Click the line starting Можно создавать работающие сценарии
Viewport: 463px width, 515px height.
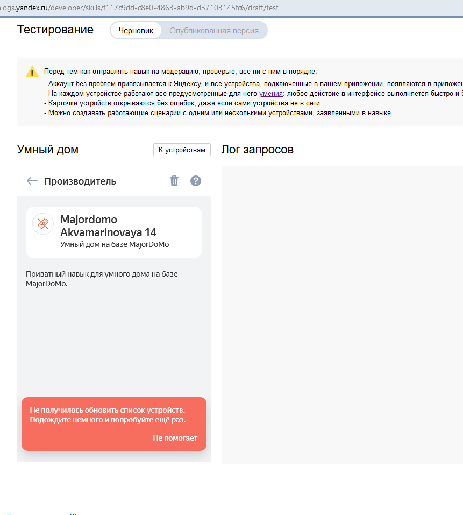(218, 112)
